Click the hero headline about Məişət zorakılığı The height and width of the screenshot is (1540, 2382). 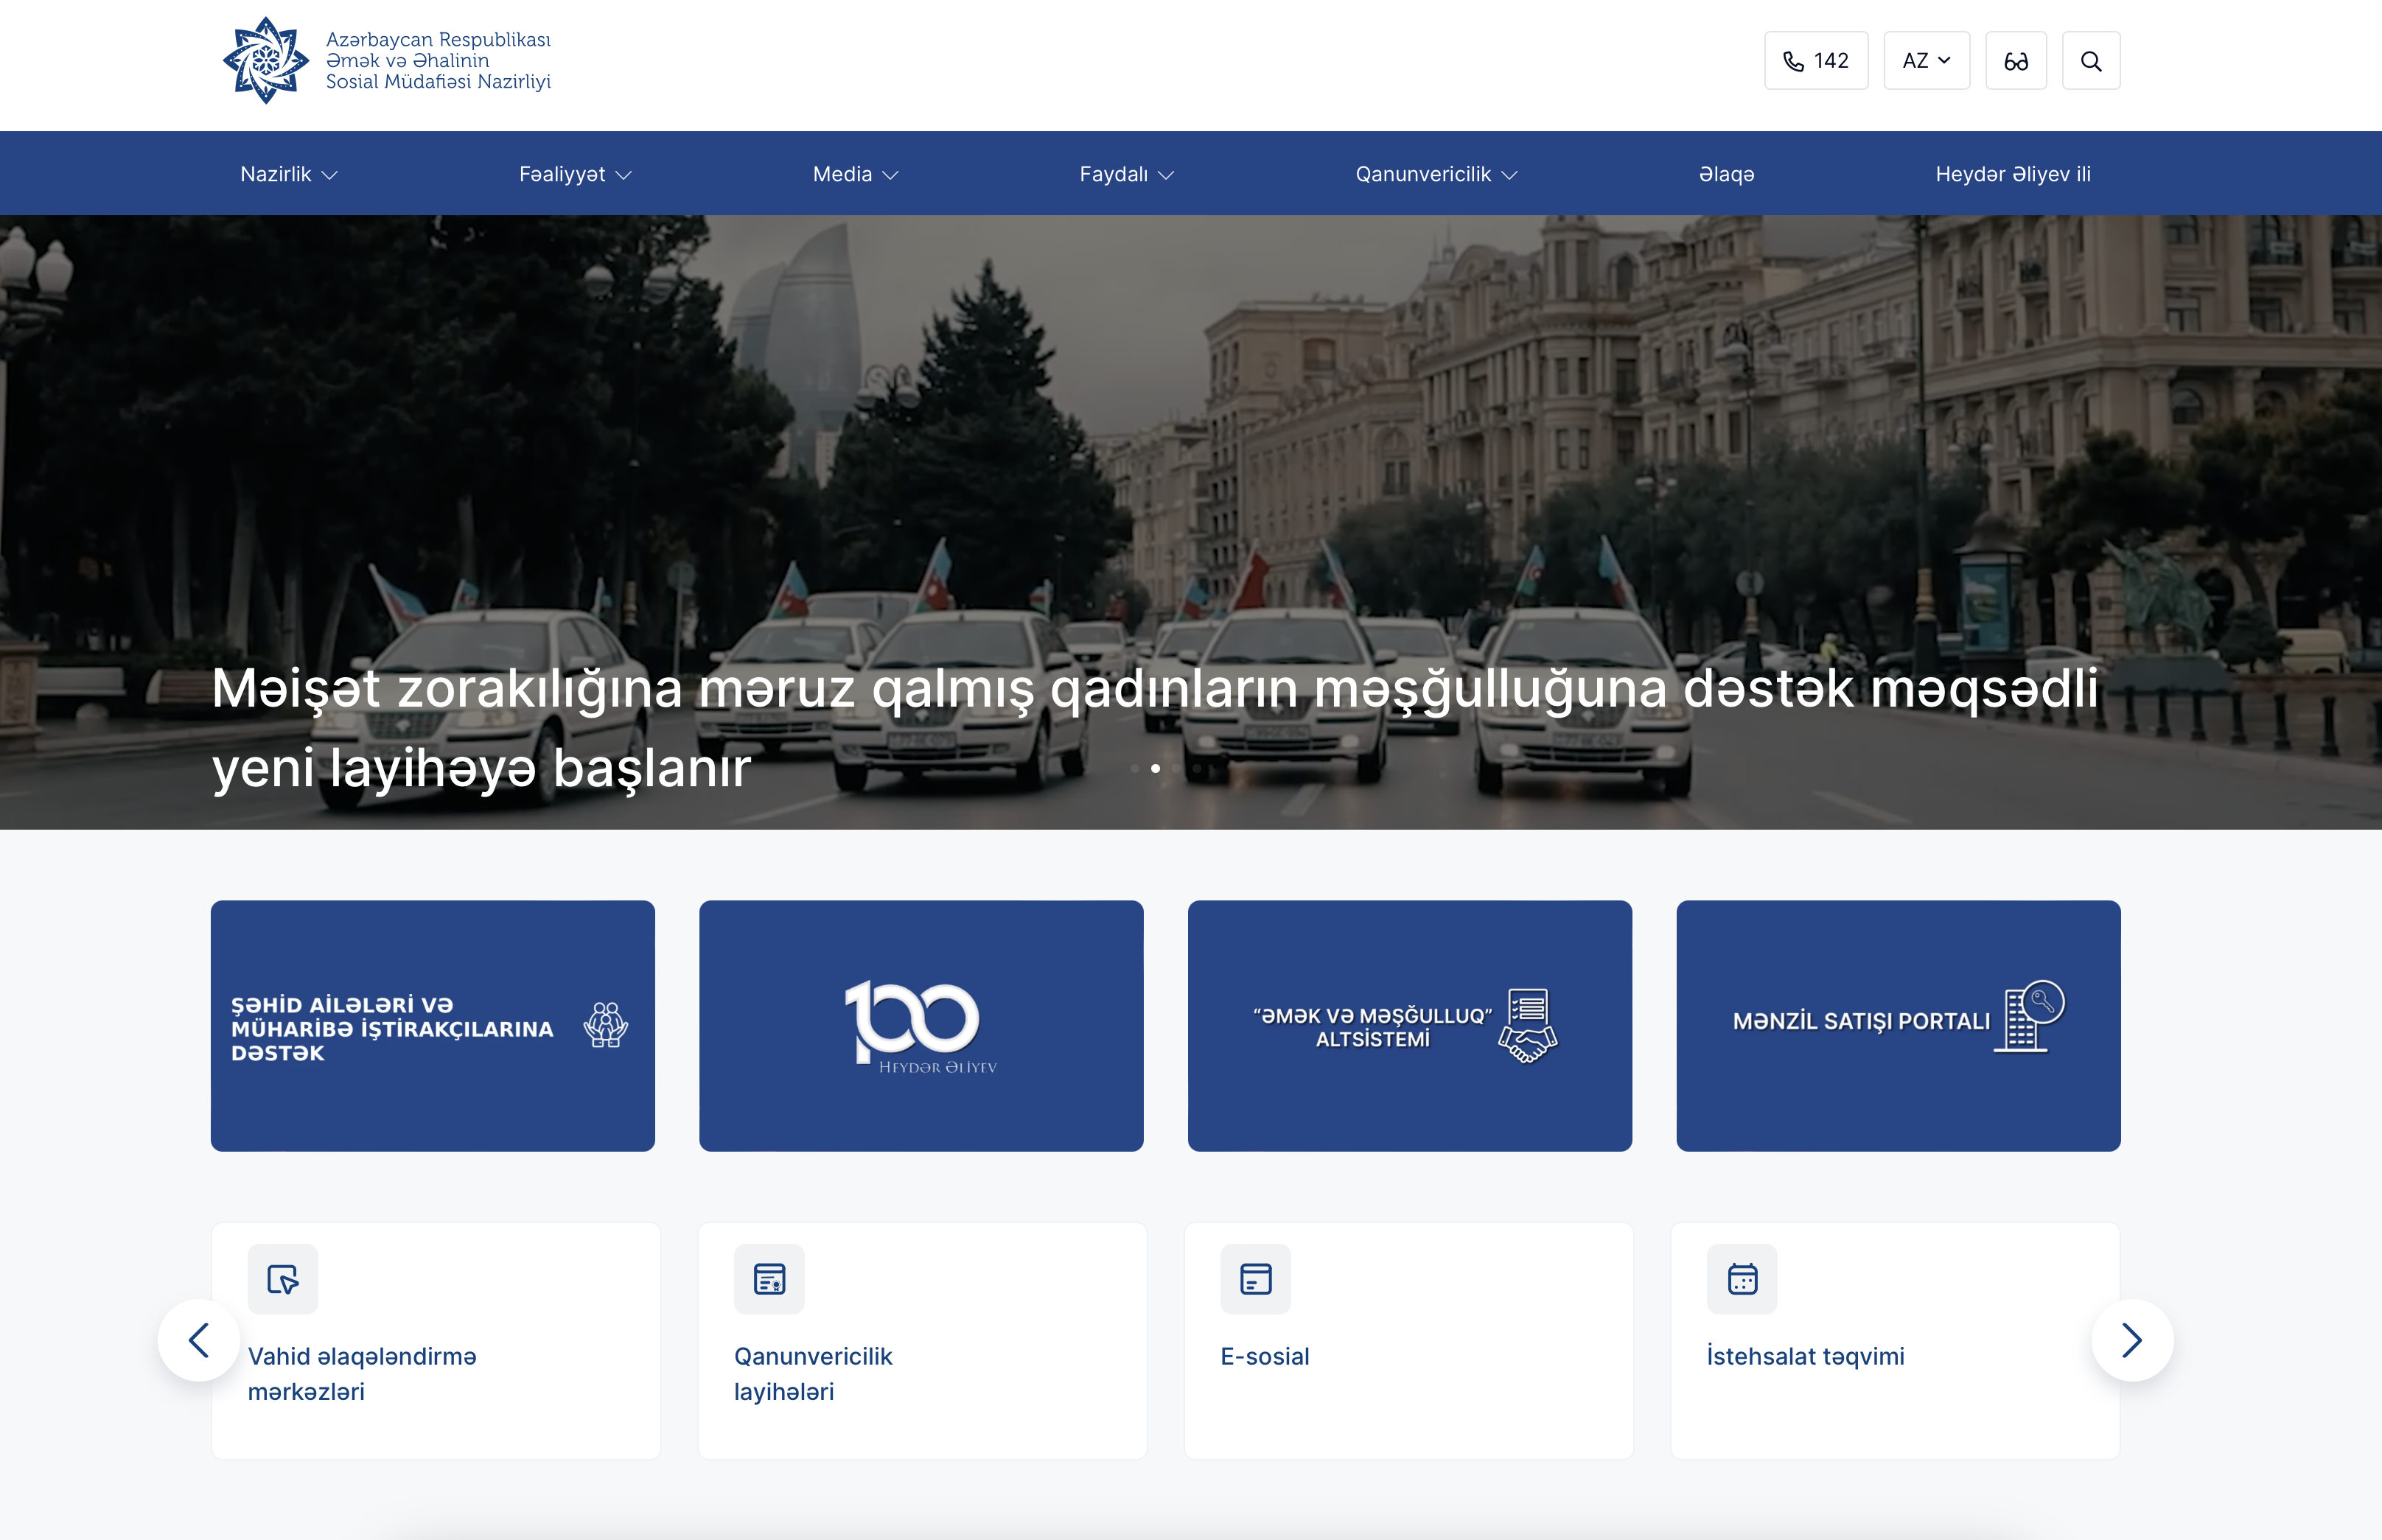pos(1155,727)
